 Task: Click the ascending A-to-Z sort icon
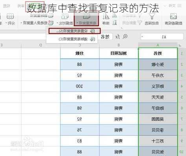115,16
